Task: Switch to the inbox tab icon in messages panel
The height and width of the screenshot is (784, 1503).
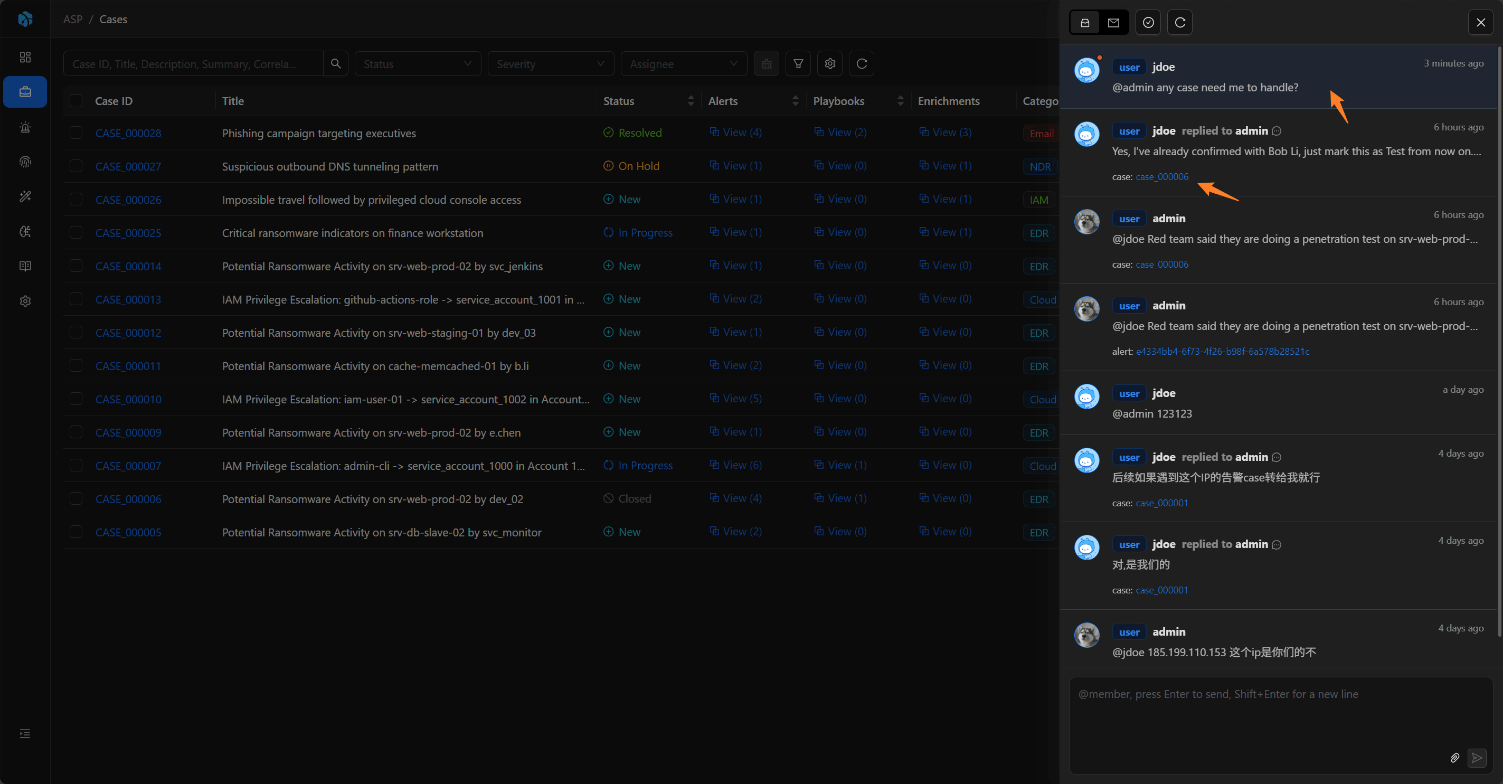Action: [x=1085, y=22]
